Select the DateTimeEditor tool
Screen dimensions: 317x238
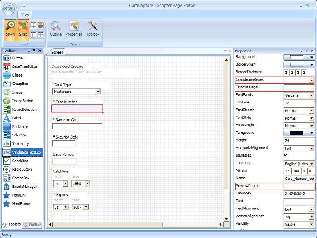point(22,67)
